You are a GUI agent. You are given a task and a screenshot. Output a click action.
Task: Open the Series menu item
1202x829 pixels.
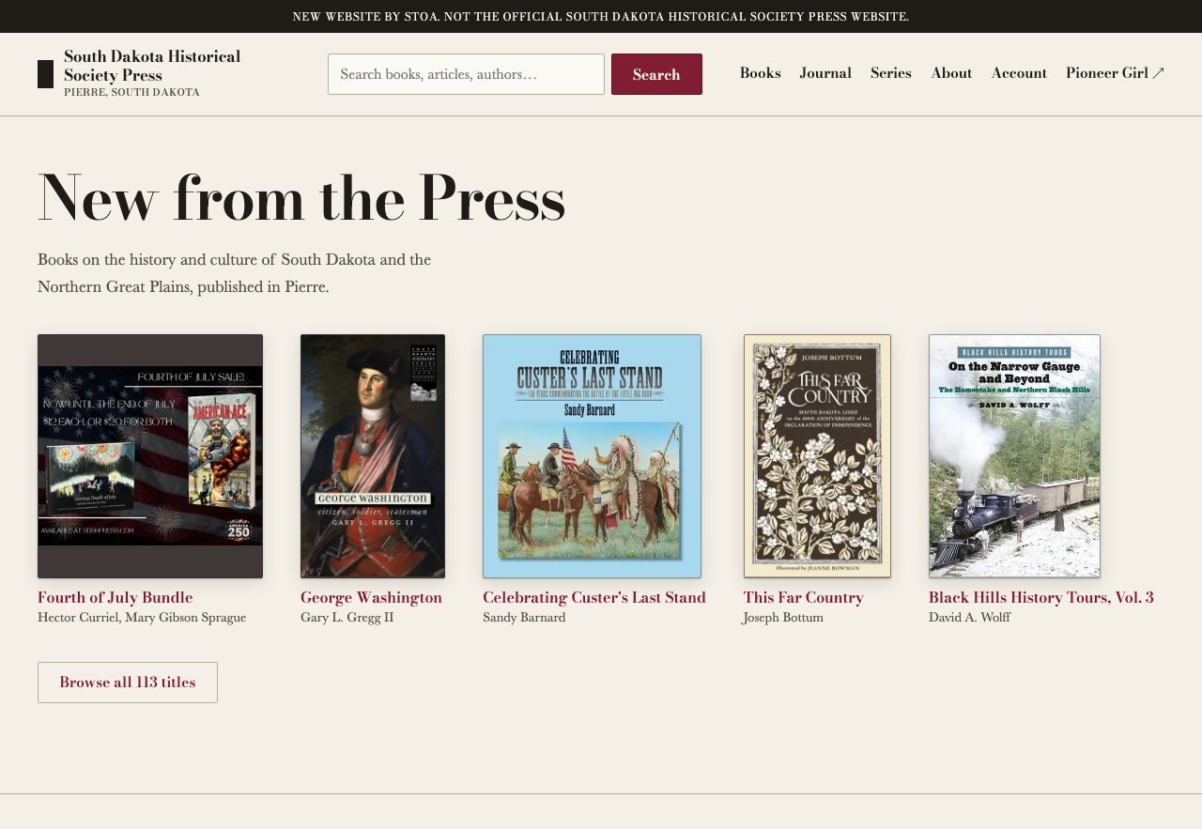click(891, 73)
